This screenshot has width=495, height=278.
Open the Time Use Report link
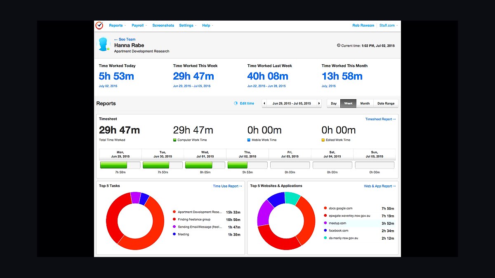[228, 186]
